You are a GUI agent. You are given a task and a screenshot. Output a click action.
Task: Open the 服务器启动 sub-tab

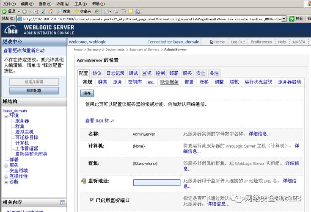(x=289, y=82)
